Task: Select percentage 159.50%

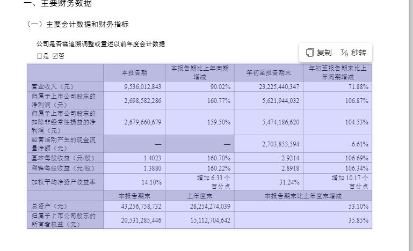Action: point(219,122)
